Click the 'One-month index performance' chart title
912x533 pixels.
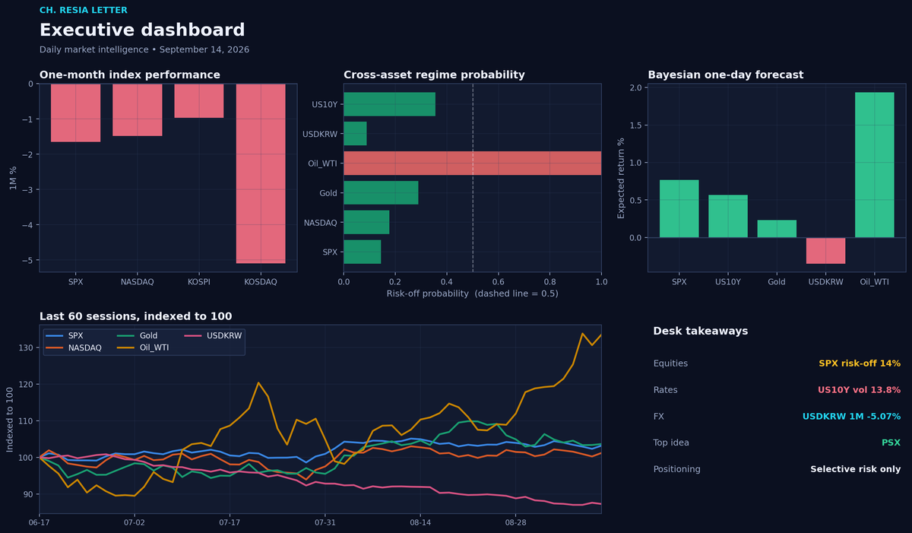point(130,75)
